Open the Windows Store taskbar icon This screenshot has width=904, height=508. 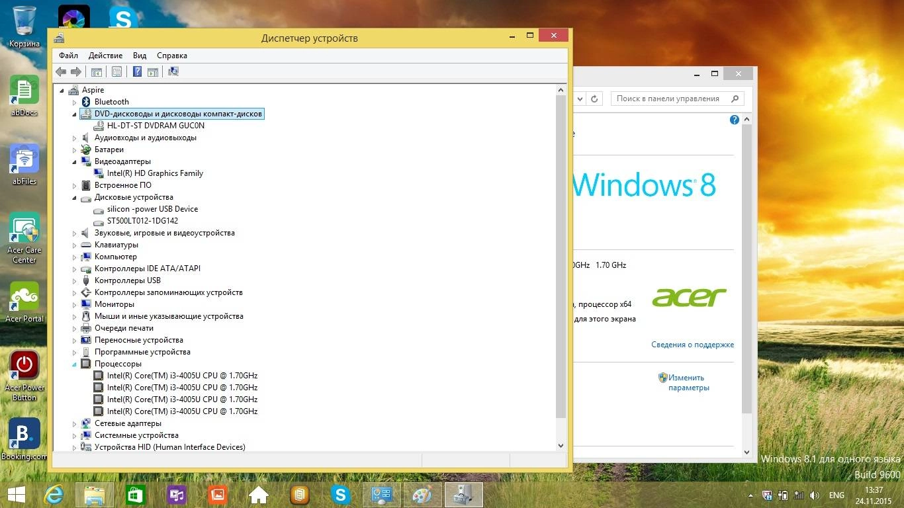[136, 495]
